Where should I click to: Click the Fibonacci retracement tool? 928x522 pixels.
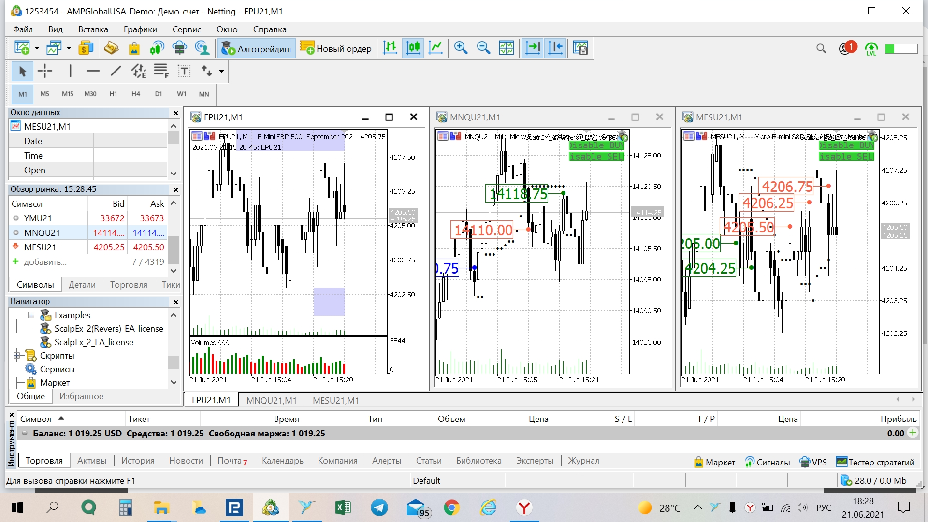point(161,71)
